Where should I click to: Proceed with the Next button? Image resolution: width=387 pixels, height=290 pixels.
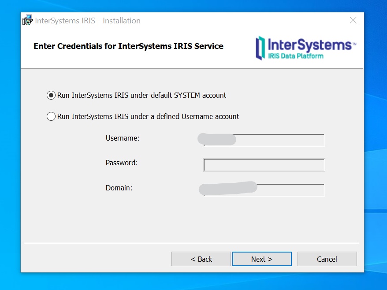(x=262, y=259)
